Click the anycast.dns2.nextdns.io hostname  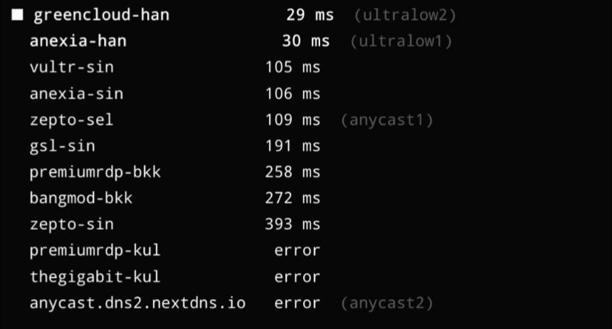(x=138, y=303)
